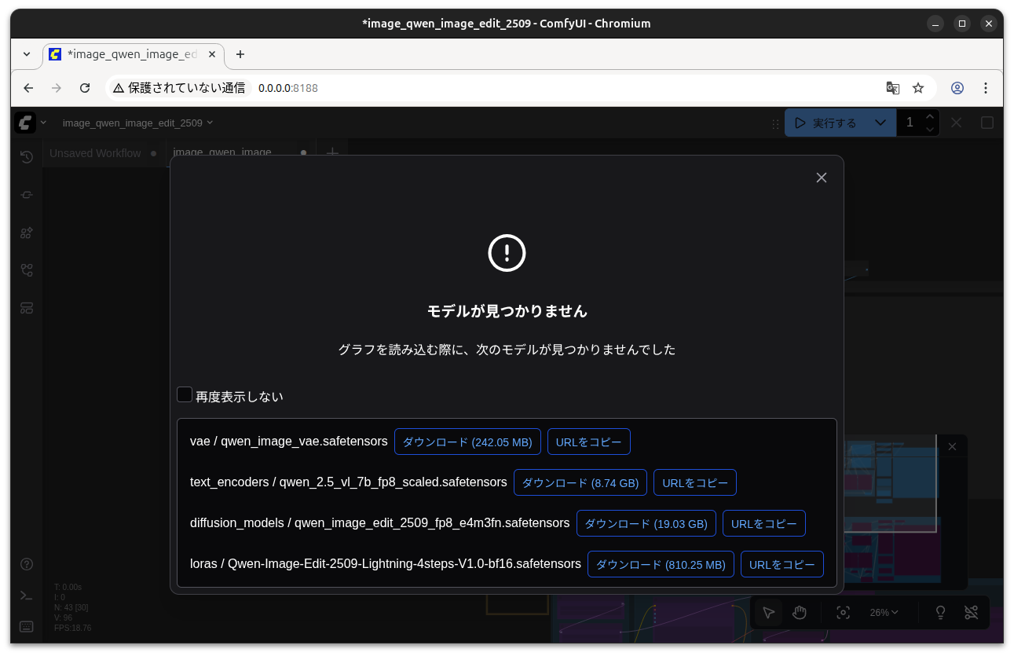The image size is (1014, 656).
Task: Click the ComfyUI logo icon
Action: (x=25, y=123)
